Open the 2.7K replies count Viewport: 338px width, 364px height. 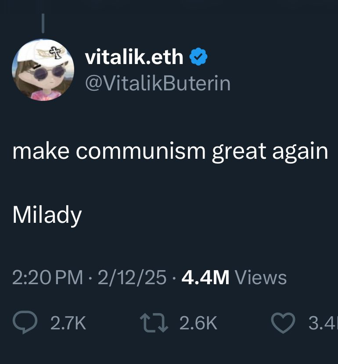(x=68, y=323)
